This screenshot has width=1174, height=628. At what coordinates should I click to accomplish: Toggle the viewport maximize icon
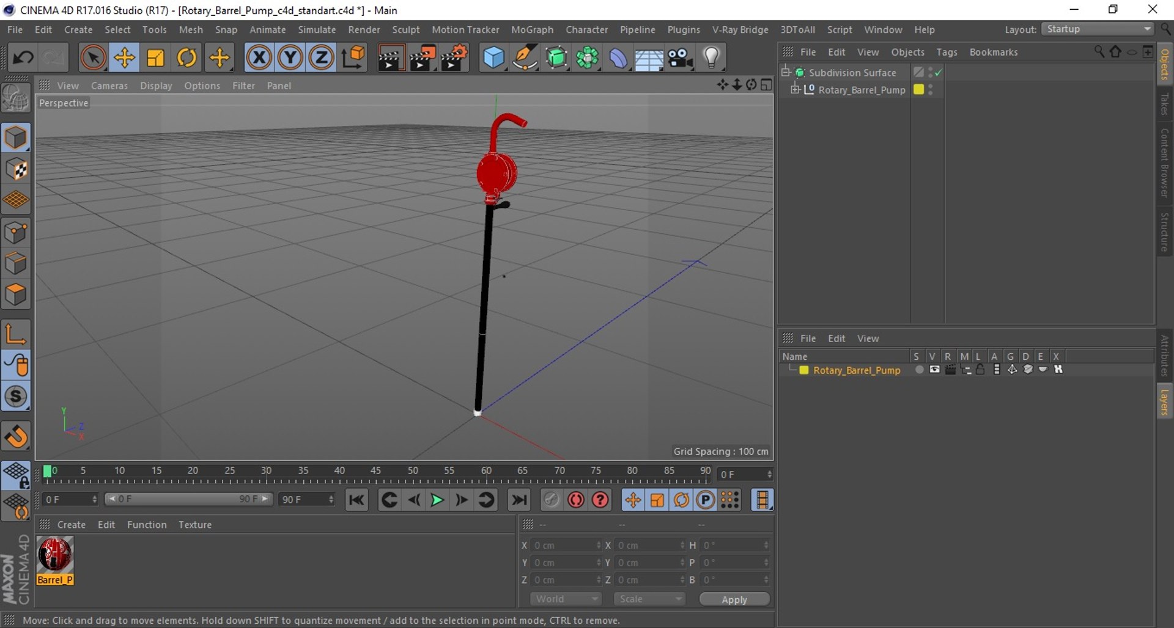click(767, 85)
